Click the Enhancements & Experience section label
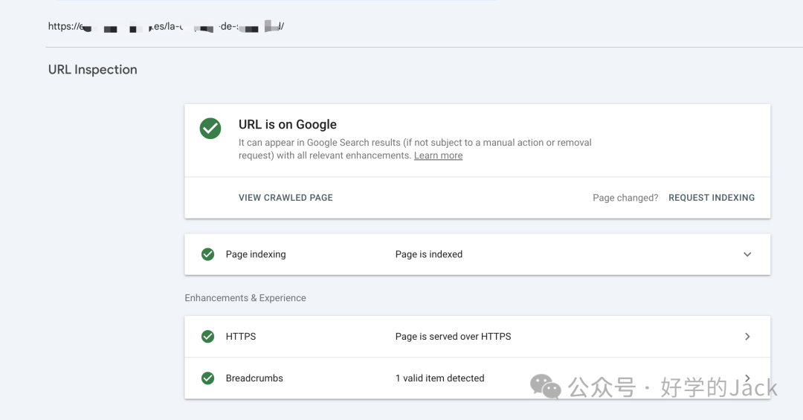Image resolution: width=803 pixels, height=420 pixels. click(245, 298)
